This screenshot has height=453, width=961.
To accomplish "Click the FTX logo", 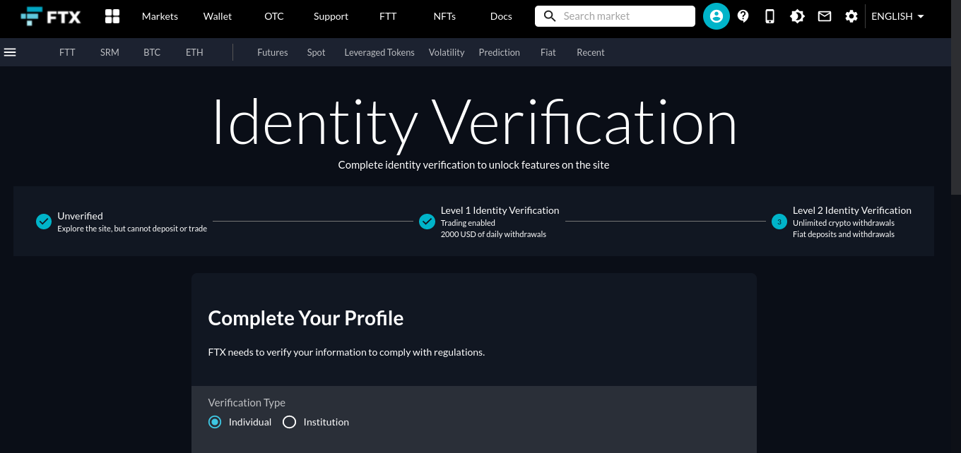I will [51, 16].
